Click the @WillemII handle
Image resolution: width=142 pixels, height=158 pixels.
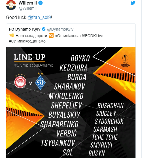coord(27,8)
